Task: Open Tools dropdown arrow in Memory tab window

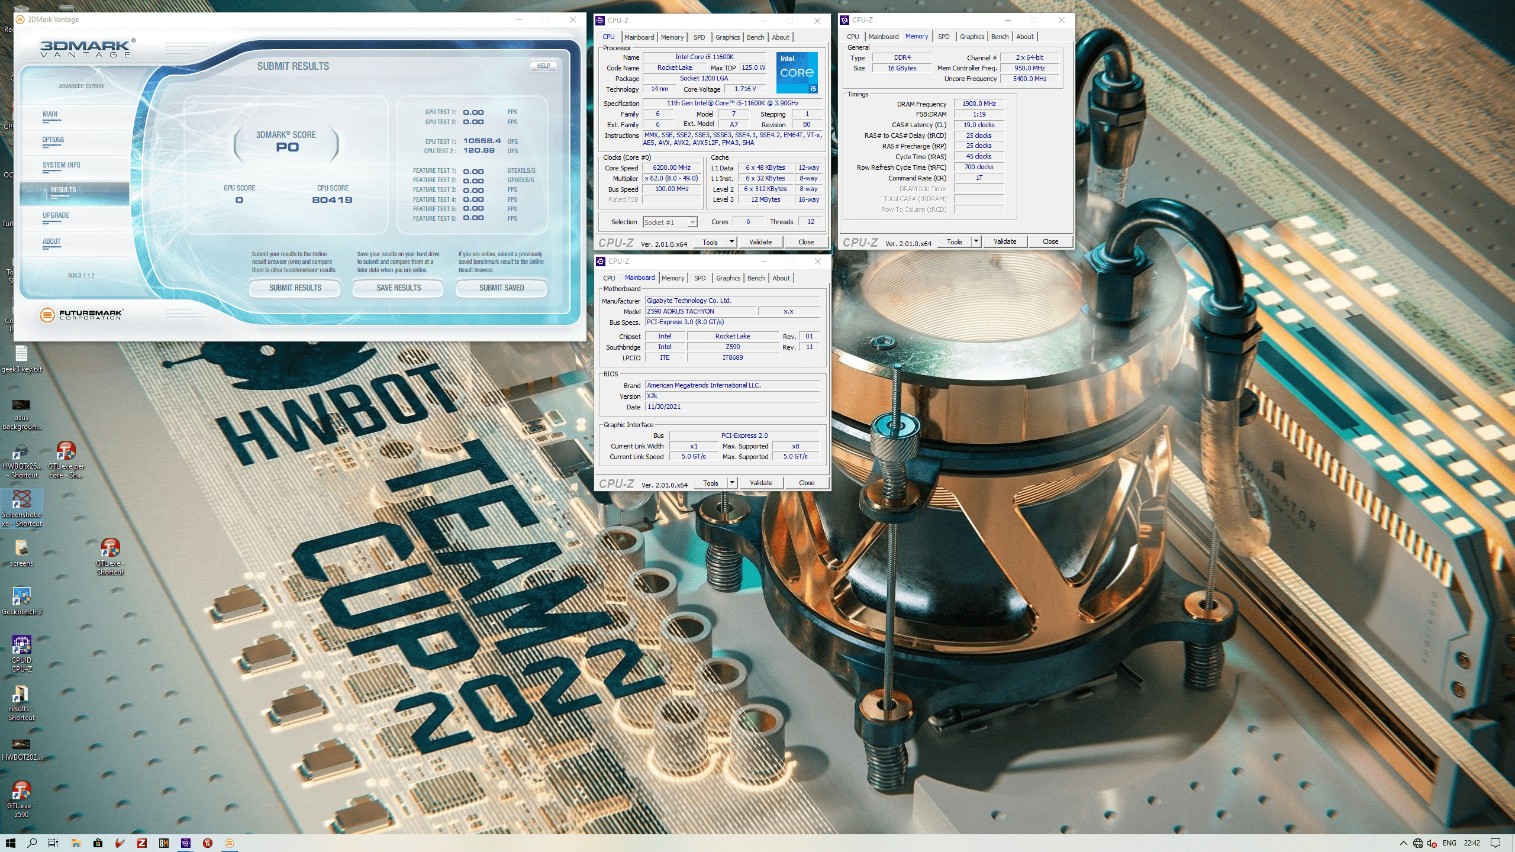Action: (976, 241)
